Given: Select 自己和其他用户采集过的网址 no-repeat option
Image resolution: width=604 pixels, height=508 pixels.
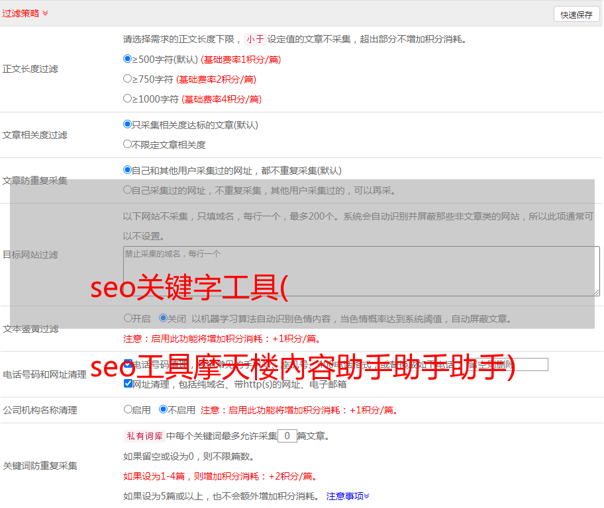Looking at the screenshot, I should (127, 170).
